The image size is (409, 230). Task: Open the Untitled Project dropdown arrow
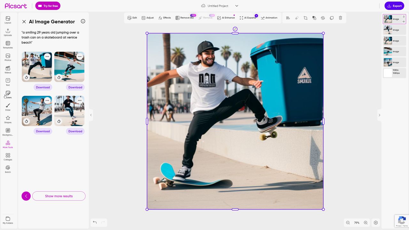pyautogui.click(x=237, y=6)
